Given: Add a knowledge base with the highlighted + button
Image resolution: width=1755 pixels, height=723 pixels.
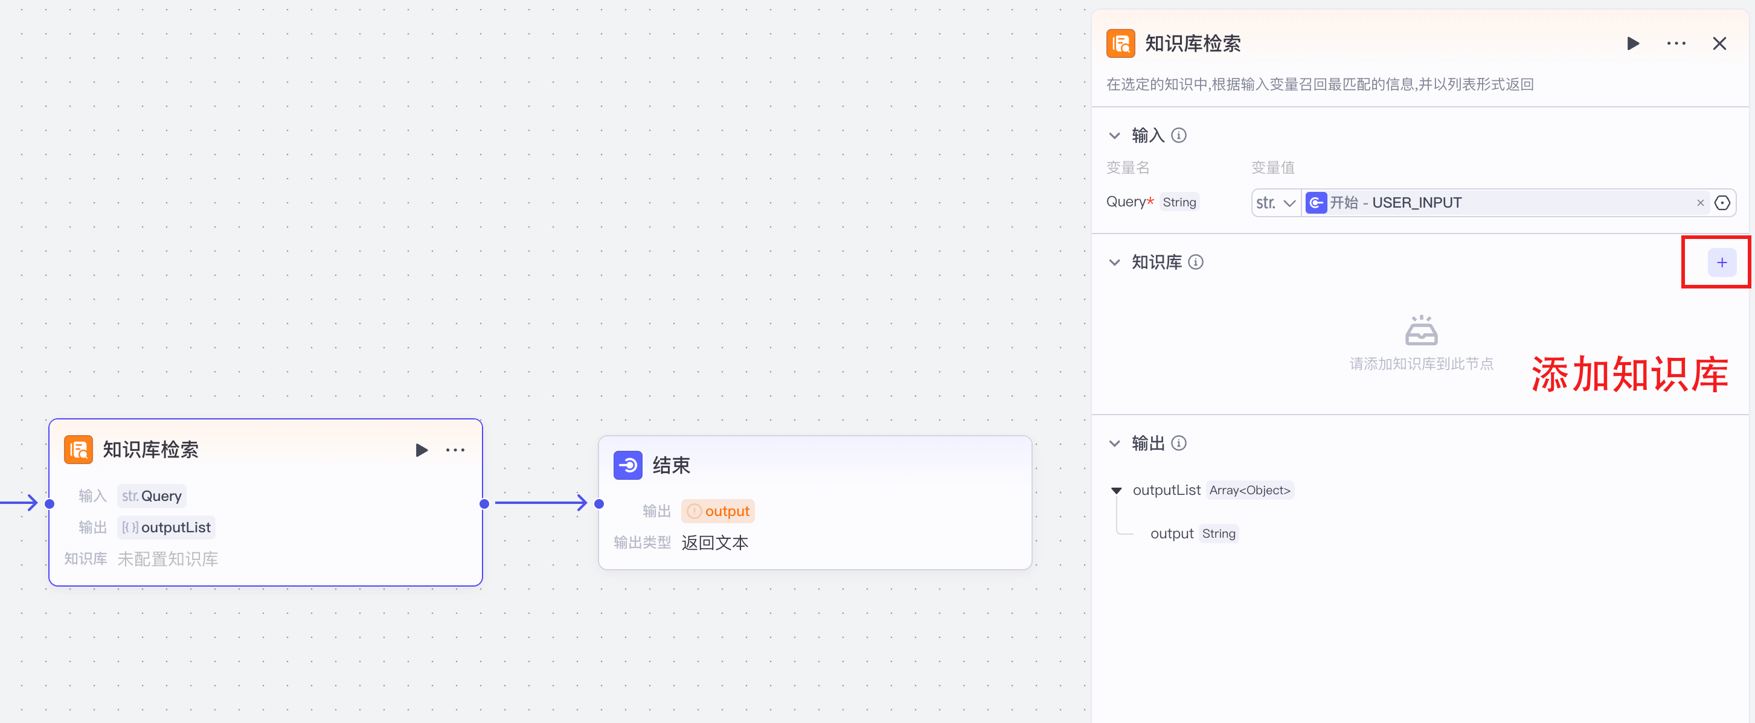Looking at the screenshot, I should pyautogui.click(x=1722, y=261).
